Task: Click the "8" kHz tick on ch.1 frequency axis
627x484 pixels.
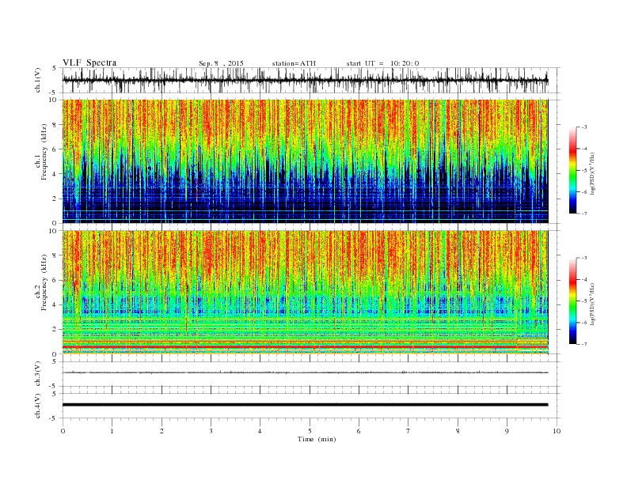Action: [55, 125]
